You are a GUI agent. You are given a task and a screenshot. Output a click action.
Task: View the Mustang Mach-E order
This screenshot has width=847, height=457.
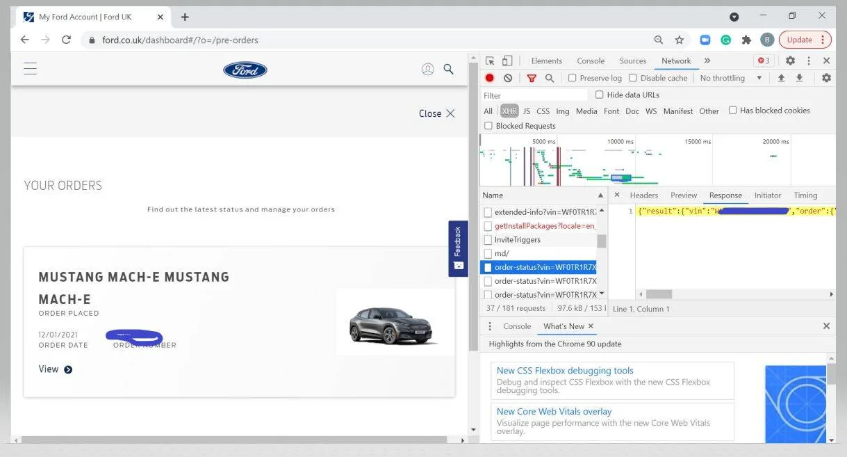point(56,369)
